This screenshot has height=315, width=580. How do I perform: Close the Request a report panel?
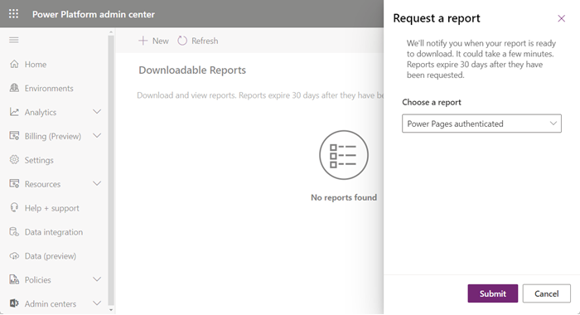(561, 18)
